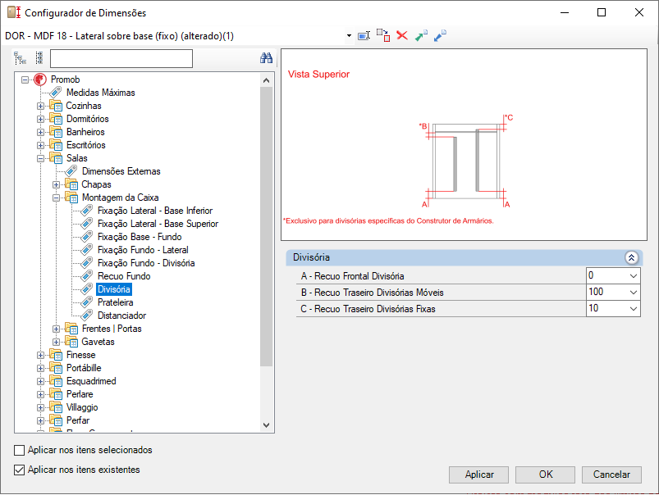This screenshot has width=659, height=504.
Task: Select Fixação Fundo - Lateral item
Action: coord(143,250)
